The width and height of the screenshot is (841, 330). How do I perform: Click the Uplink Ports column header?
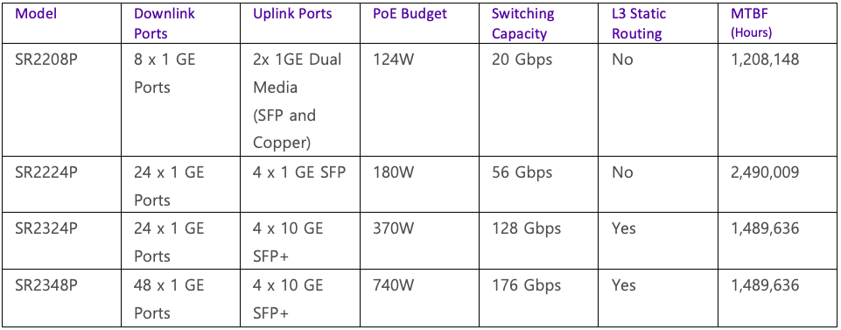tap(292, 14)
